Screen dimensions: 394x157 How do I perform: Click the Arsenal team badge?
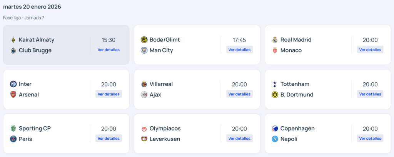[13, 95]
